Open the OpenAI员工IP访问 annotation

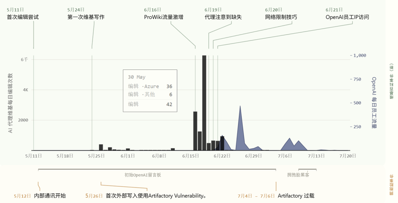pyautogui.click(x=347, y=17)
